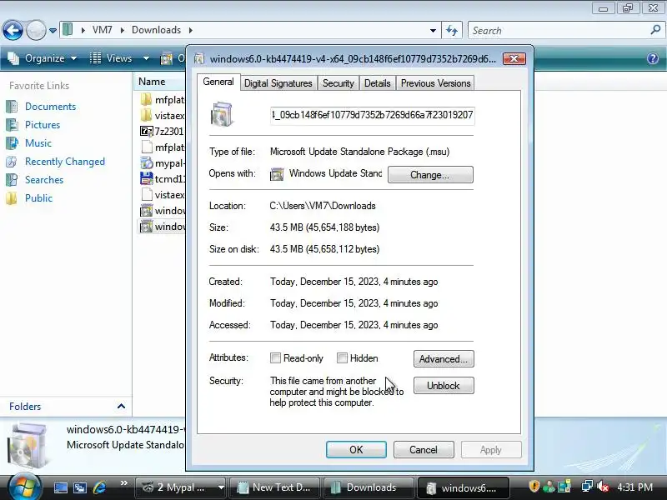Expand the Folders pane chevron

pyautogui.click(x=121, y=407)
